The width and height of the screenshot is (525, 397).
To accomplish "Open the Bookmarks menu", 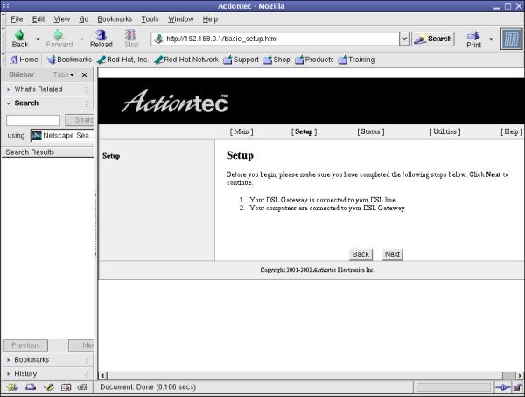I will (115, 19).
